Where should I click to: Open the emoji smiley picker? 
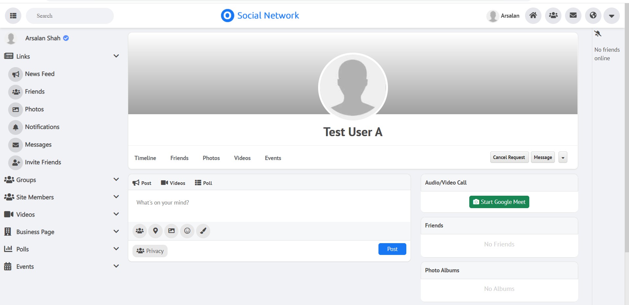[187, 231]
